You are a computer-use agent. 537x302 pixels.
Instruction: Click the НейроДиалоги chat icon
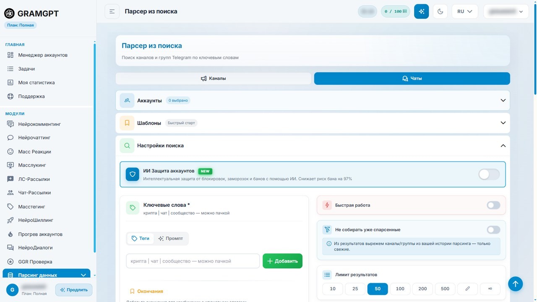point(10,247)
